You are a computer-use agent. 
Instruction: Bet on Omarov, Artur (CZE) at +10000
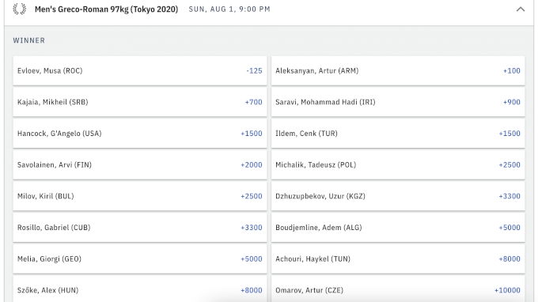[398, 289]
